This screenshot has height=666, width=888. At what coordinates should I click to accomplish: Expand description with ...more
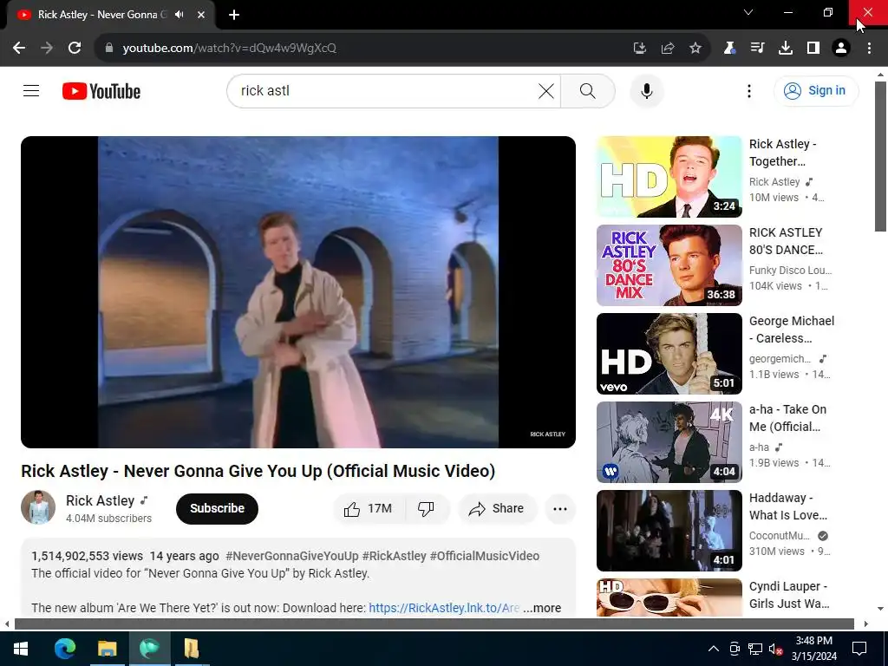pyautogui.click(x=542, y=608)
